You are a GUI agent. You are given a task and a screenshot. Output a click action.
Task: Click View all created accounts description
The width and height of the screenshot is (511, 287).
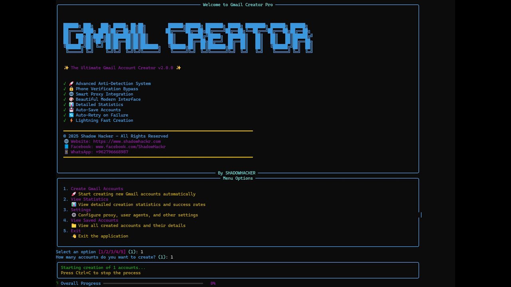click(132, 225)
